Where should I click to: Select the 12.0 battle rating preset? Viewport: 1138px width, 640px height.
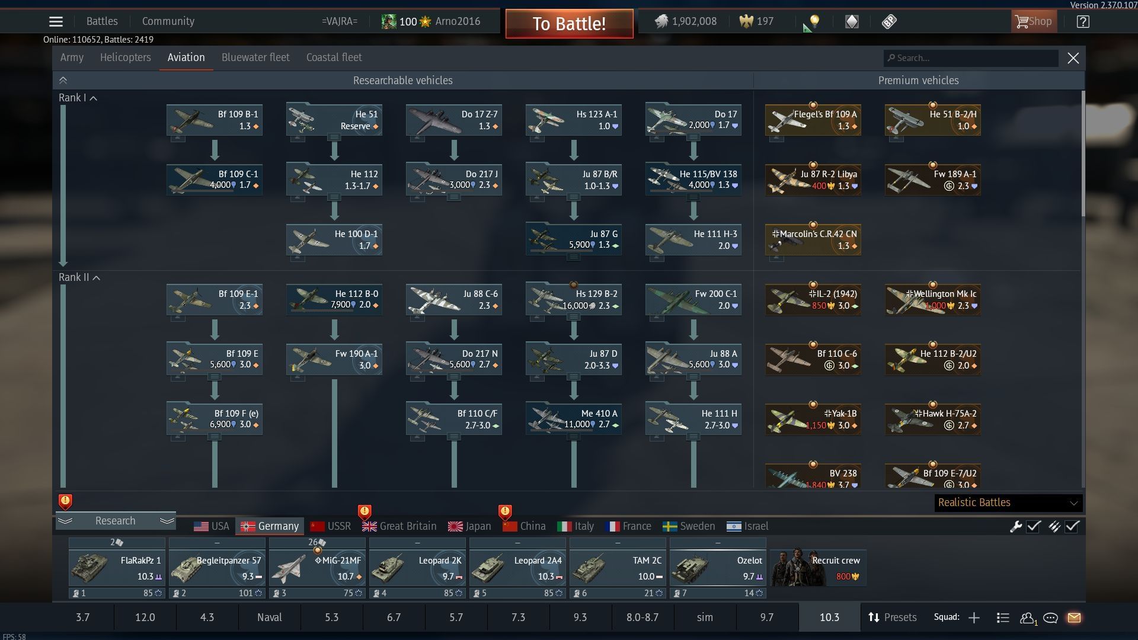(x=145, y=617)
